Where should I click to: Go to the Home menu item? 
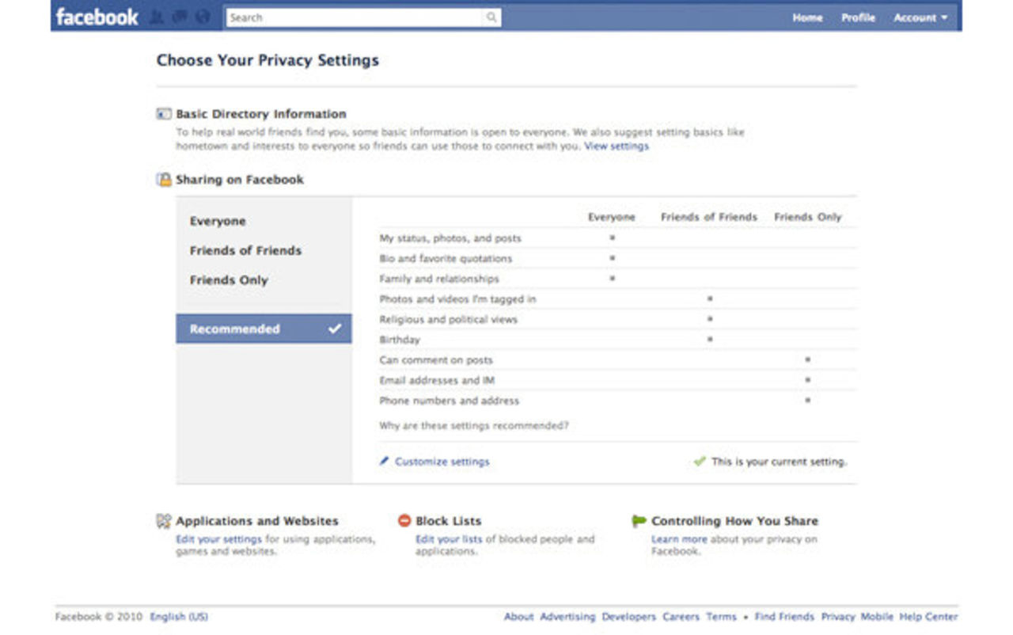806,17
